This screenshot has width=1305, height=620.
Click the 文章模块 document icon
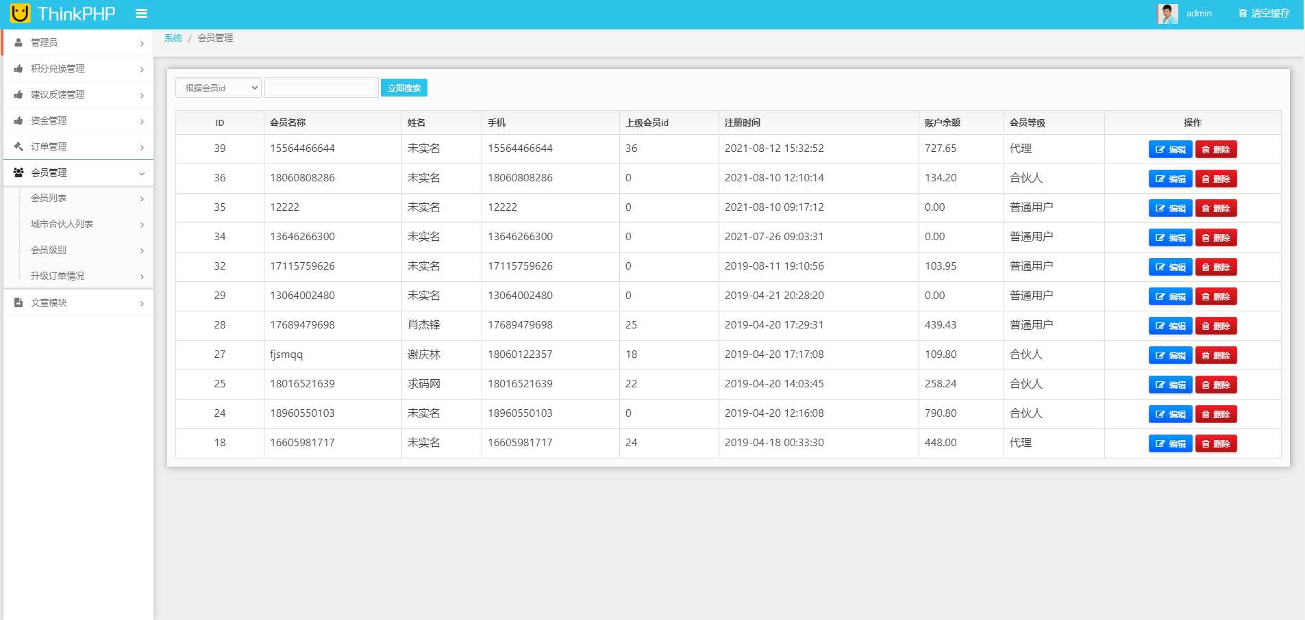pyautogui.click(x=18, y=302)
